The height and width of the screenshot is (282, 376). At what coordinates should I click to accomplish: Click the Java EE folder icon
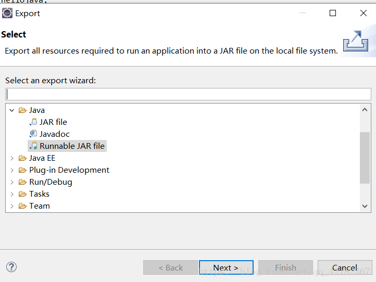point(22,158)
